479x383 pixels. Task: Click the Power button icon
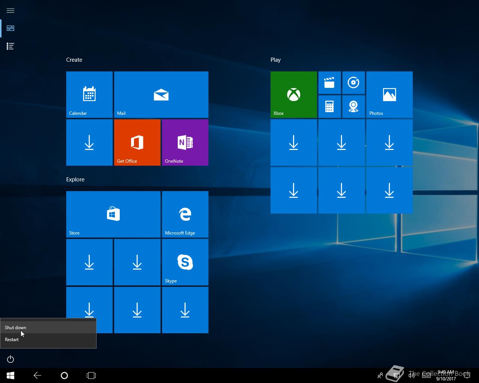(x=10, y=359)
